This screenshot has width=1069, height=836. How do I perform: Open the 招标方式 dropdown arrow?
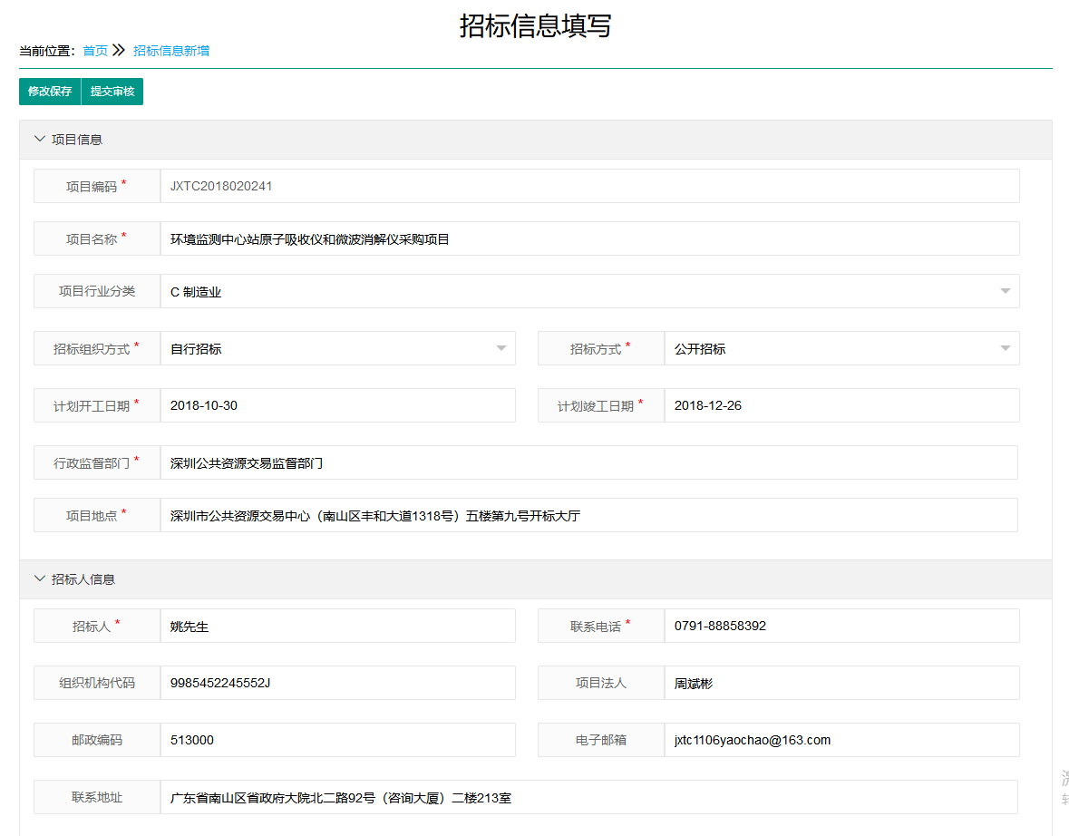[1005, 348]
